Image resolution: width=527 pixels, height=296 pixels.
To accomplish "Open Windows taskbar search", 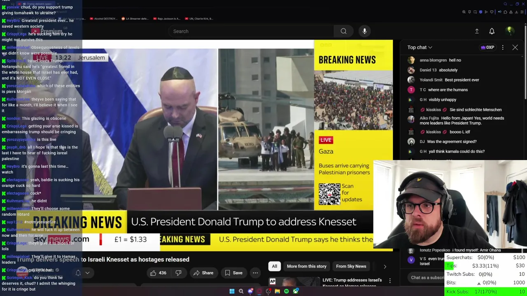I will 241,291.
